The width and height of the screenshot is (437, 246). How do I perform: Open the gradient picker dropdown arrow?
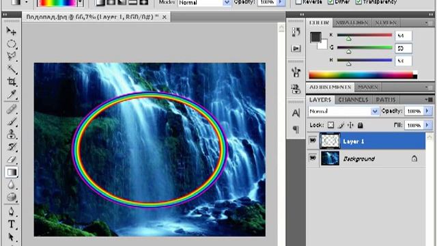[x=81, y=3]
